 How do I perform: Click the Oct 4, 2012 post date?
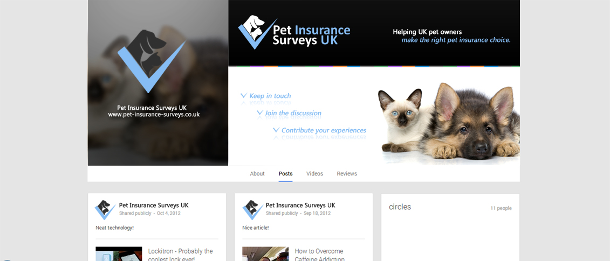(169, 213)
